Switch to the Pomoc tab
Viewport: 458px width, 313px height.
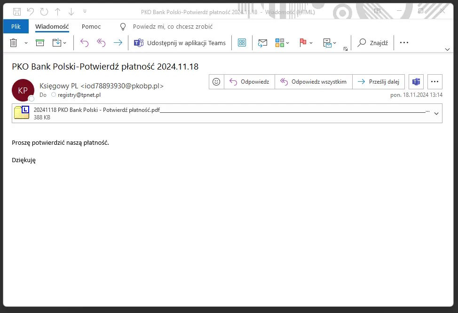[91, 27]
